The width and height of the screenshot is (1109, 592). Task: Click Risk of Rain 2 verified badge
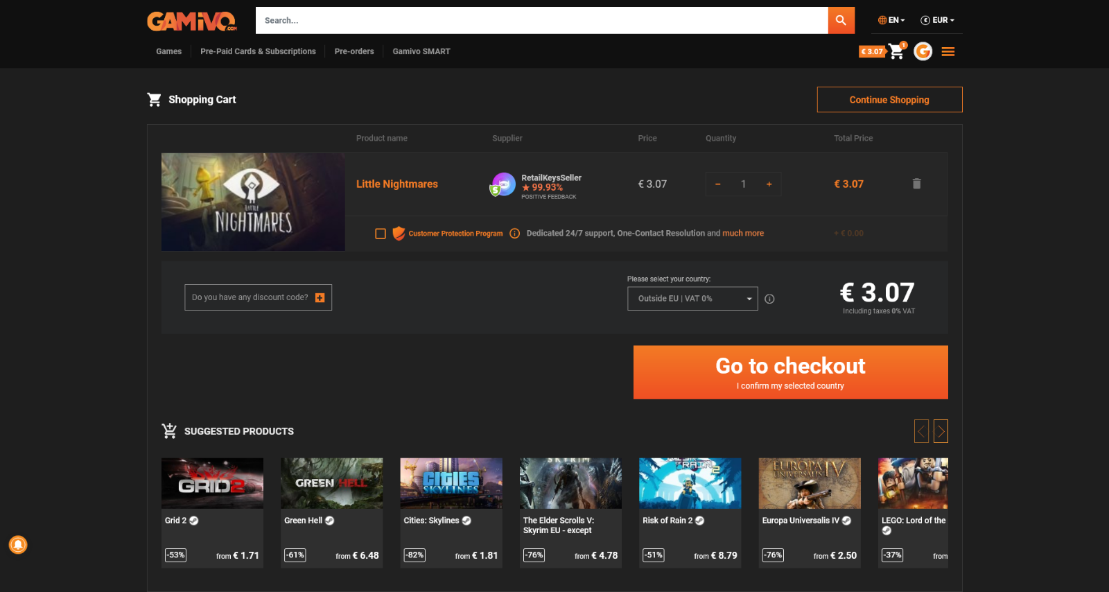[699, 521]
